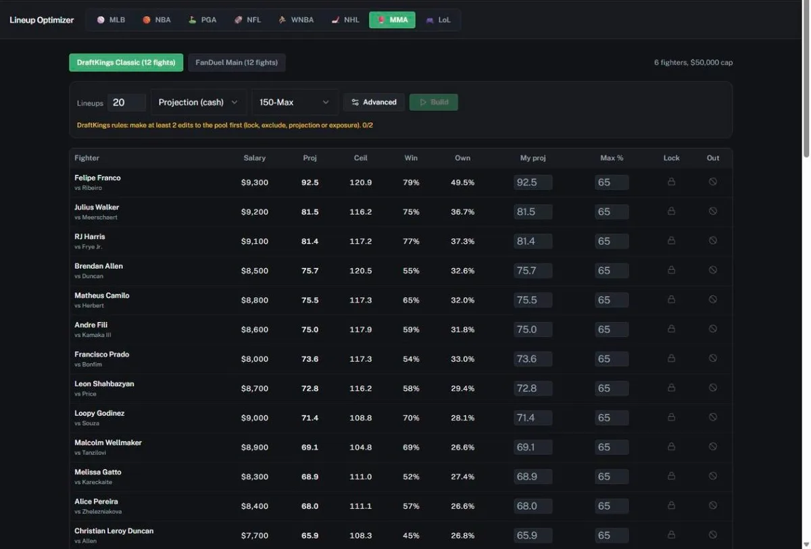Lock Leon Shahbazyan in lineups

(671, 388)
